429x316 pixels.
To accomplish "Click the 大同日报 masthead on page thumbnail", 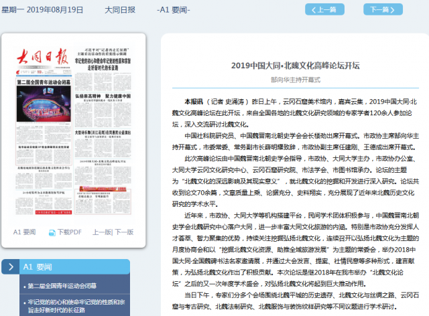I will coord(42,57).
